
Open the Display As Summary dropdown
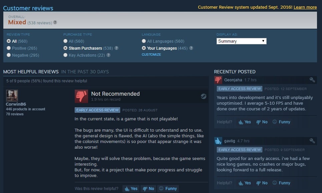click(242, 41)
